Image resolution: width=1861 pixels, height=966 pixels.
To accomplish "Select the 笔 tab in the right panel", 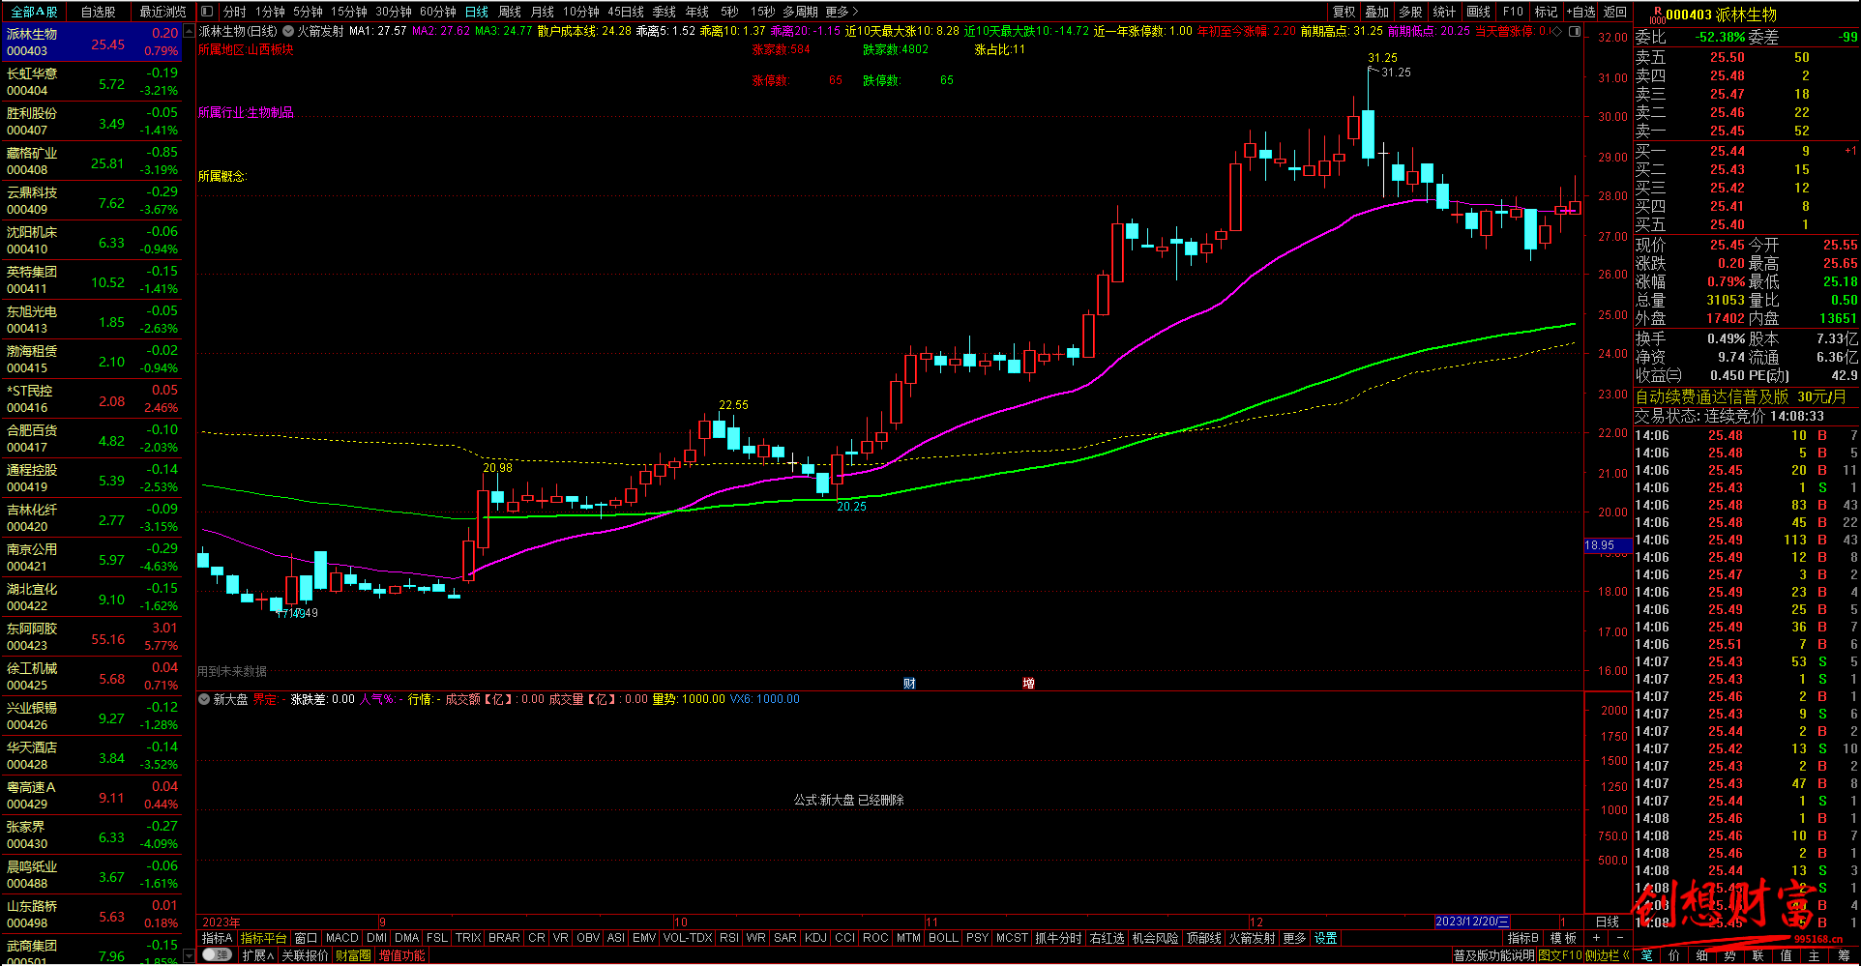I will click(x=1647, y=955).
